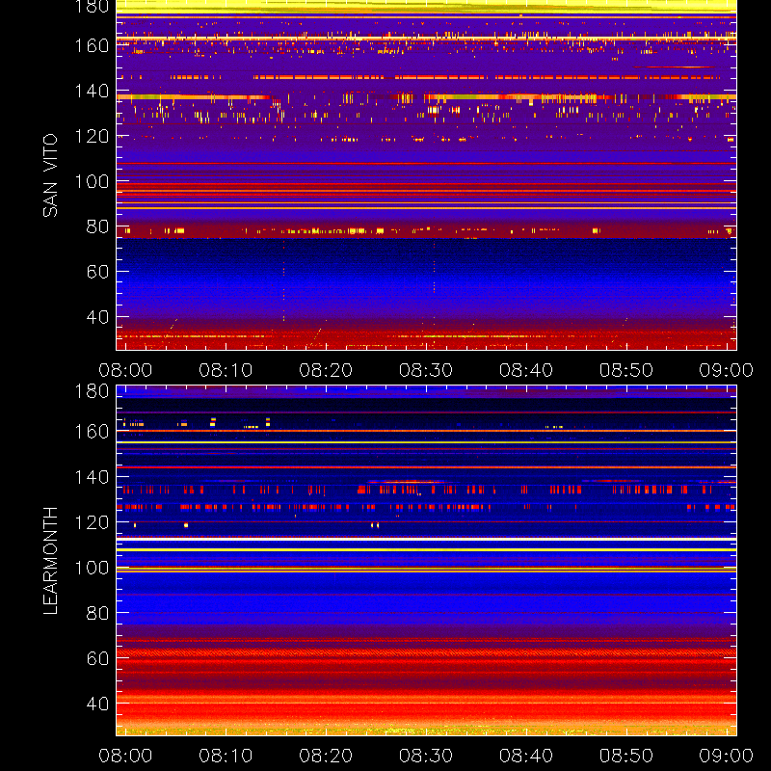771x771 pixels.
Task: Select the 60 frequency tick of San Vito plot
Action: [97, 272]
